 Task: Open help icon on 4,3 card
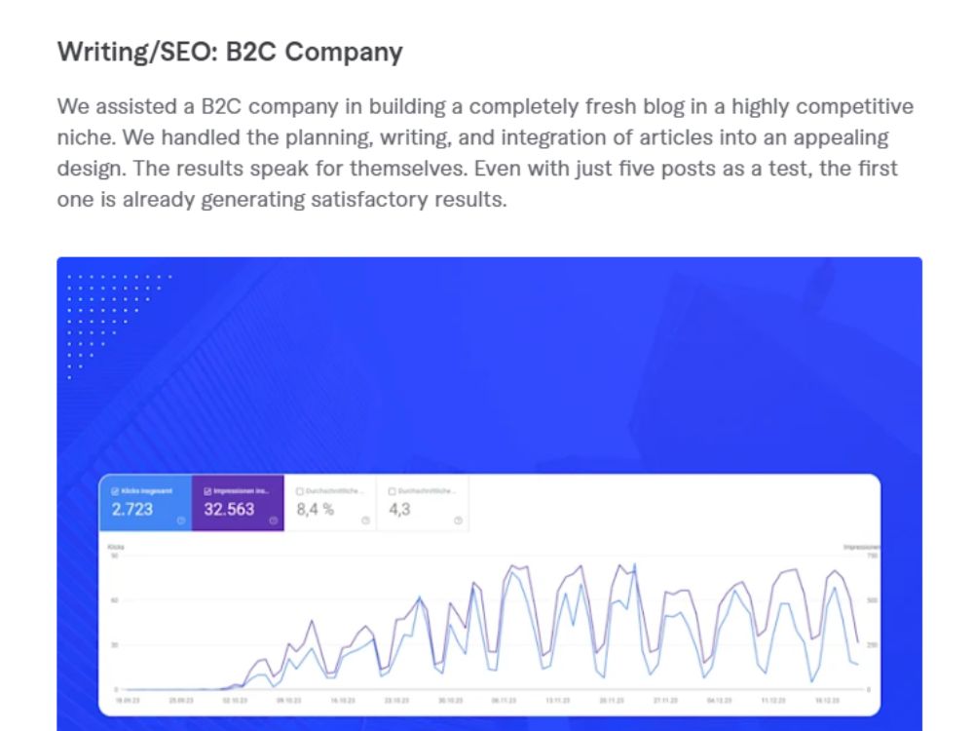coord(458,520)
